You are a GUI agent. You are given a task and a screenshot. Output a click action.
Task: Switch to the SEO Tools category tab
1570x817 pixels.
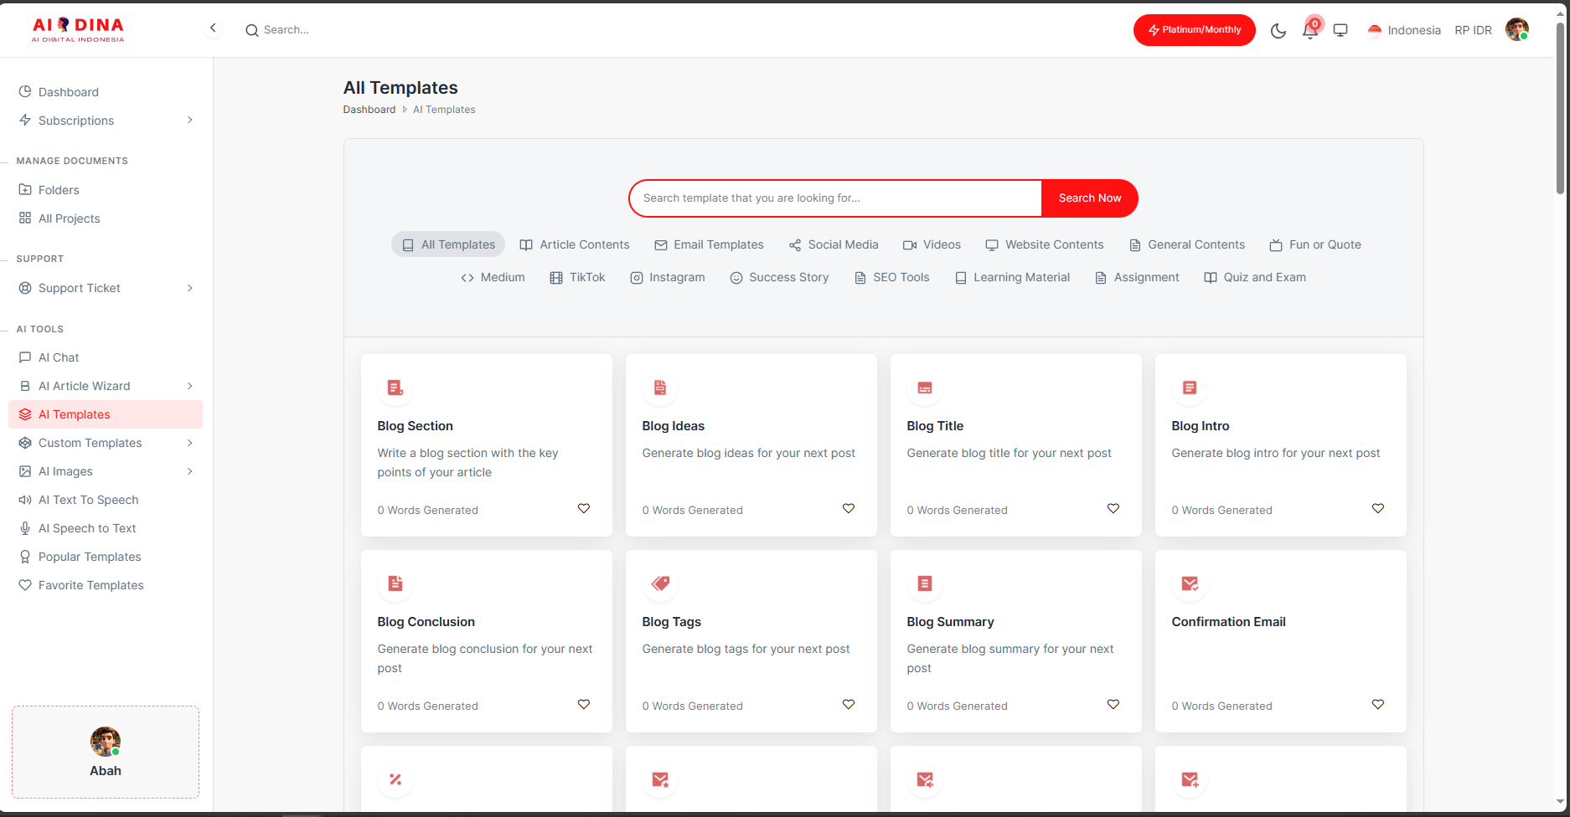point(891,277)
